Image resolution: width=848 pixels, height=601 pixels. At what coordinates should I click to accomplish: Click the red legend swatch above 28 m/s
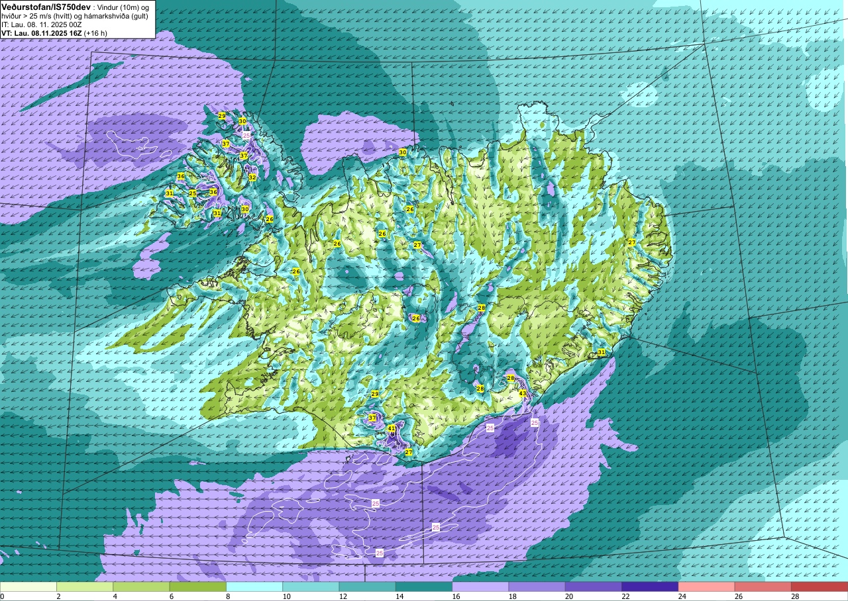[820, 586]
